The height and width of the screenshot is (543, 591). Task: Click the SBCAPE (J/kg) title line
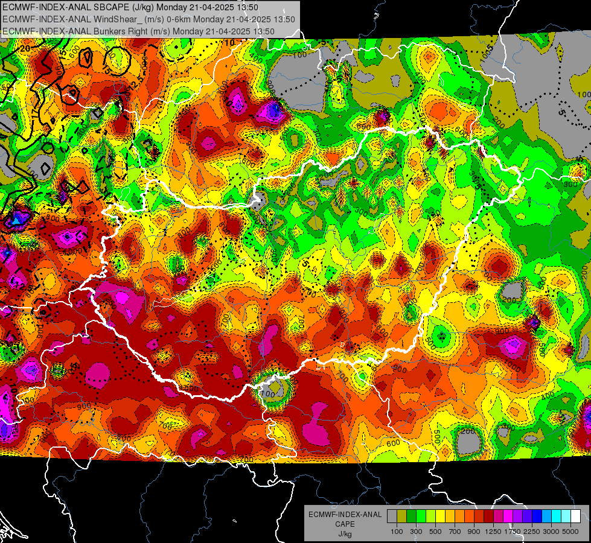(130, 7)
